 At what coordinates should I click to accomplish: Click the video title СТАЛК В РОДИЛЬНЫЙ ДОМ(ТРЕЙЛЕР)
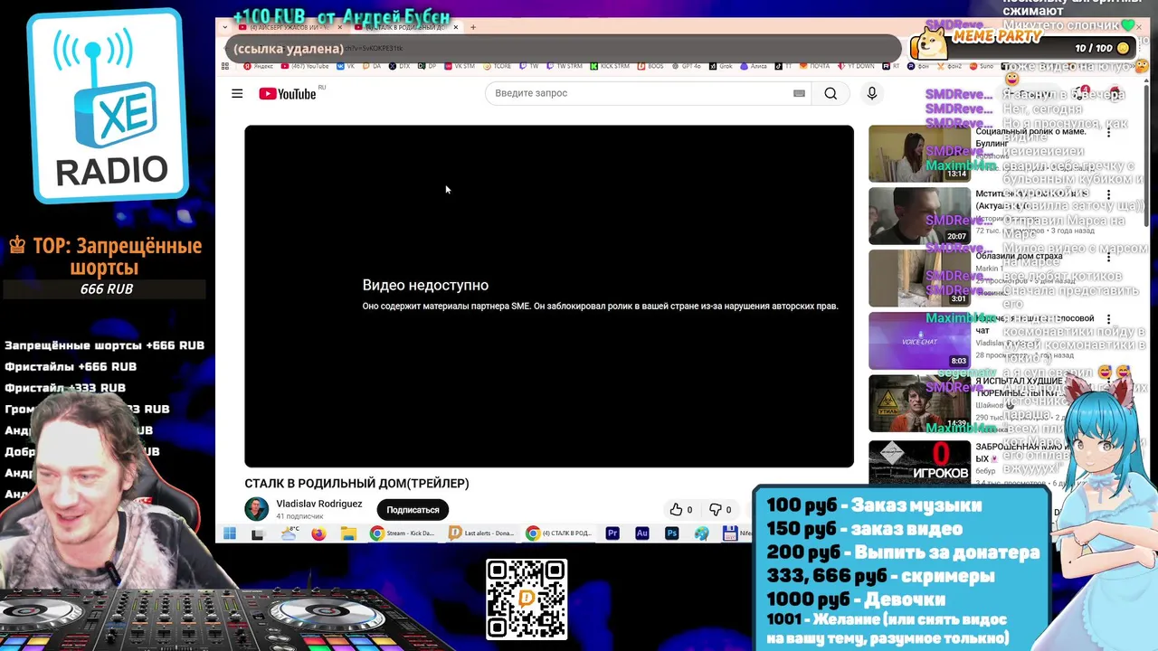pyautogui.click(x=356, y=484)
